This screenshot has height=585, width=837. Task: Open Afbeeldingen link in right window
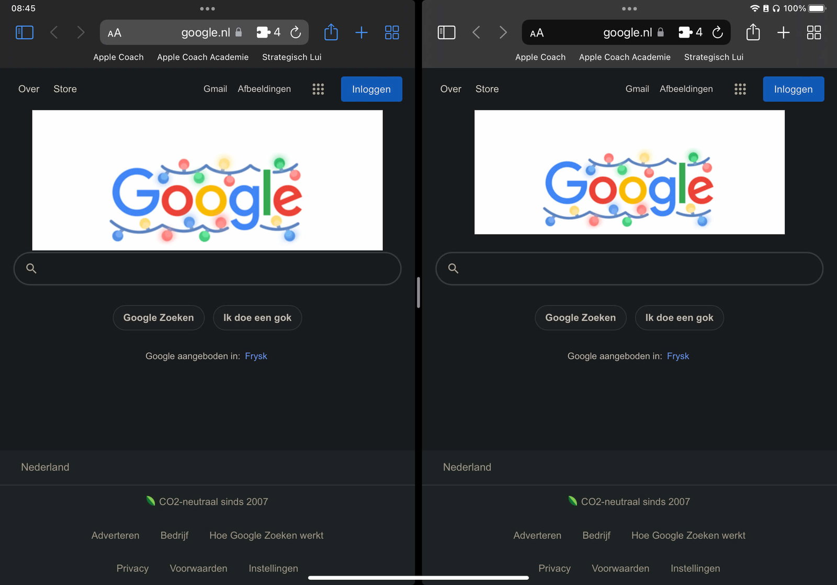point(686,89)
